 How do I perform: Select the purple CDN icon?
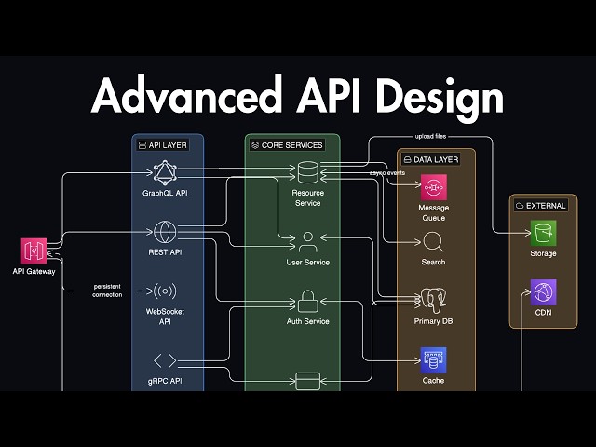pos(544,292)
